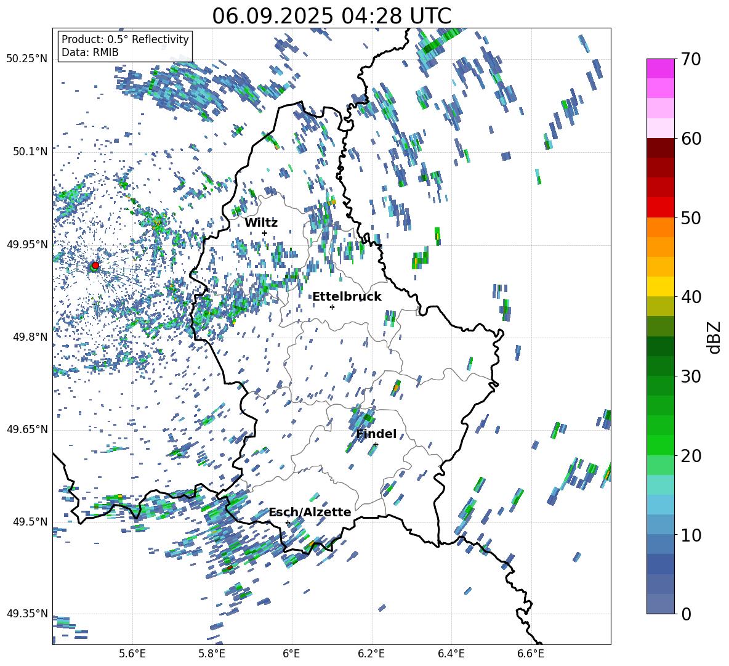
Task: Click the yellow colorbar segment near 40
Action: 661,286
